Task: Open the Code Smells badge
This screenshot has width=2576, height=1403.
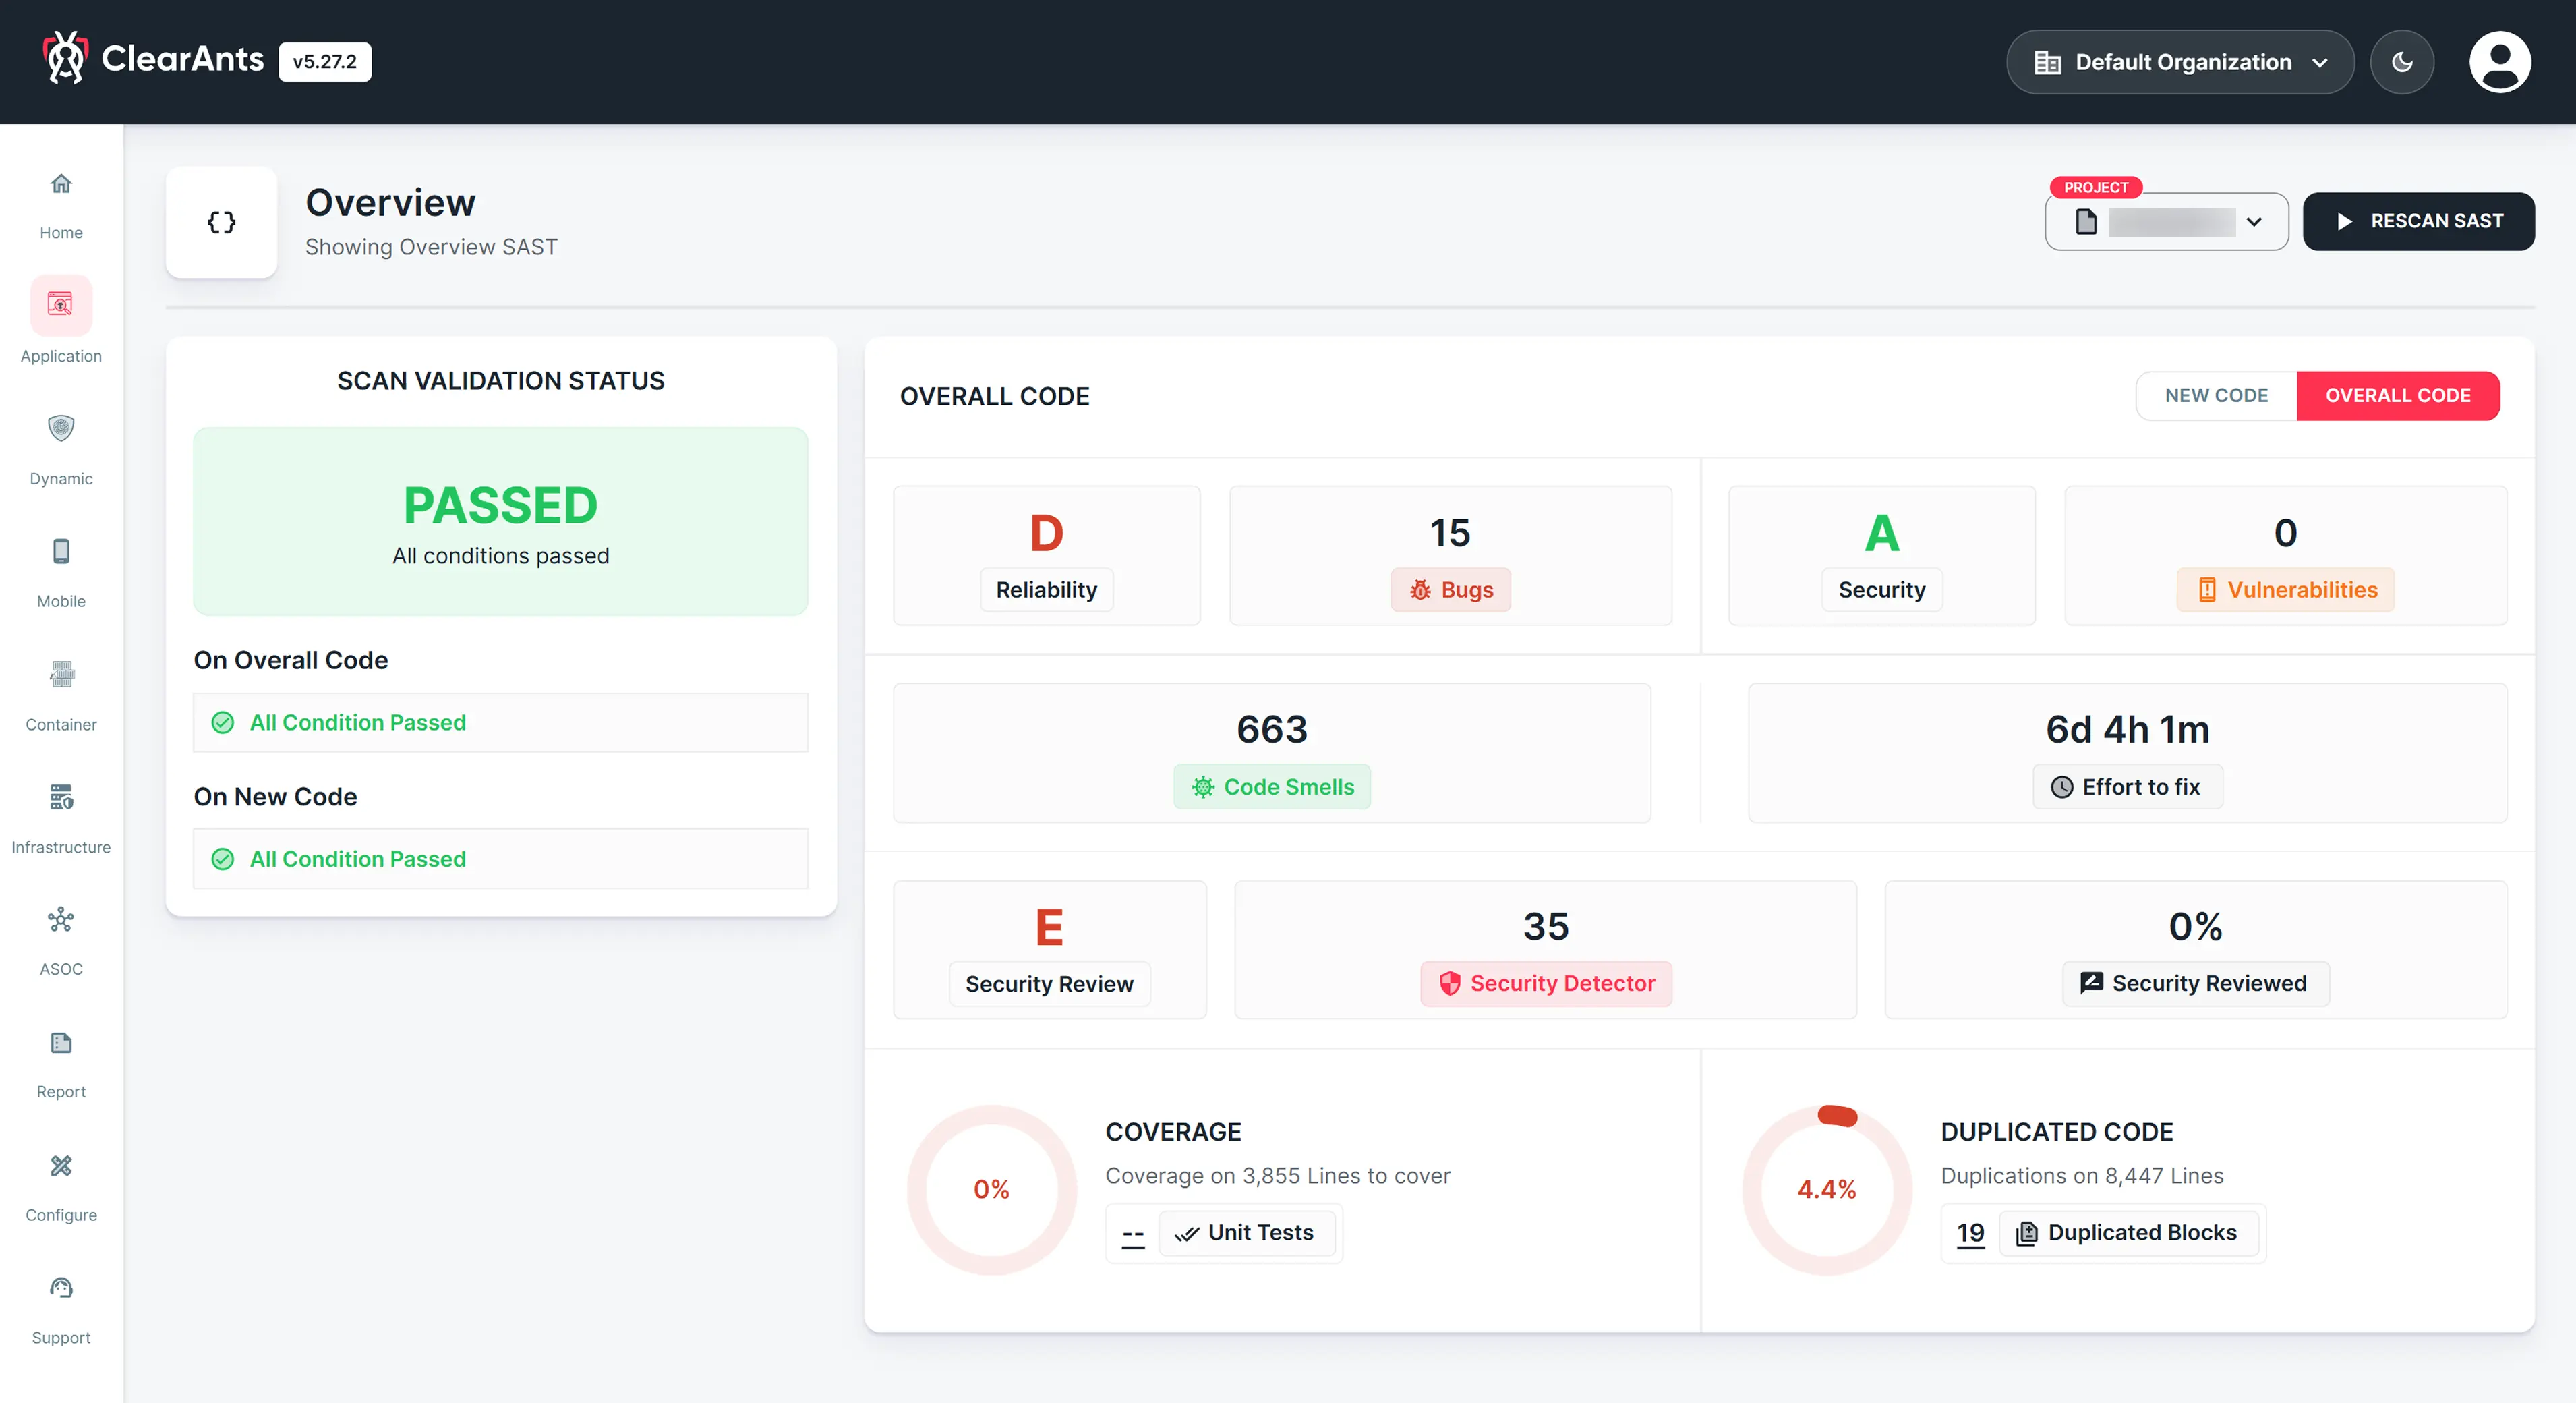Action: pos(1272,787)
